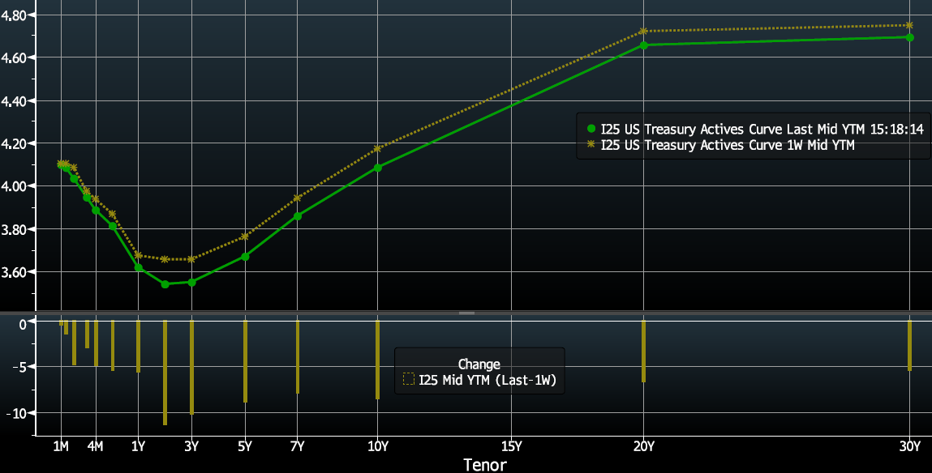
Task: Click the green endpoint marker at 30Y
Action: pyautogui.click(x=909, y=38)
